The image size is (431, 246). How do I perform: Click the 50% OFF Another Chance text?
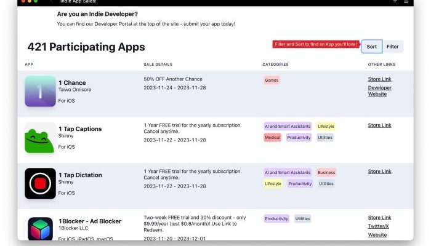point(173,79)
